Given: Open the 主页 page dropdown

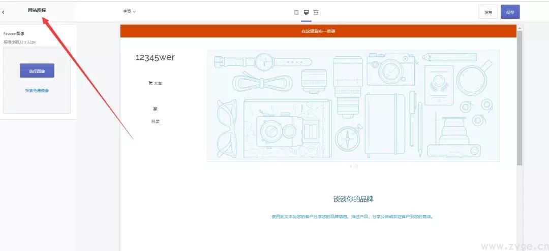Looking at the screenshot, I should tap(129, 11).
